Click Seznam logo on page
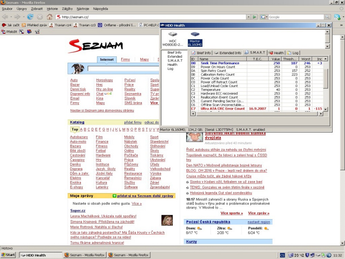The height and width of the screenshot is (259, 345). [x=96, y=46]
